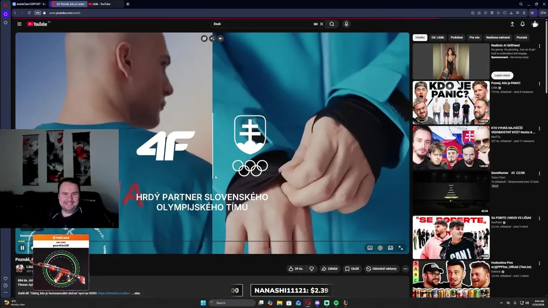Open the Windows Start menu
The image size is (548, 308).
click(x=203, y=303)
